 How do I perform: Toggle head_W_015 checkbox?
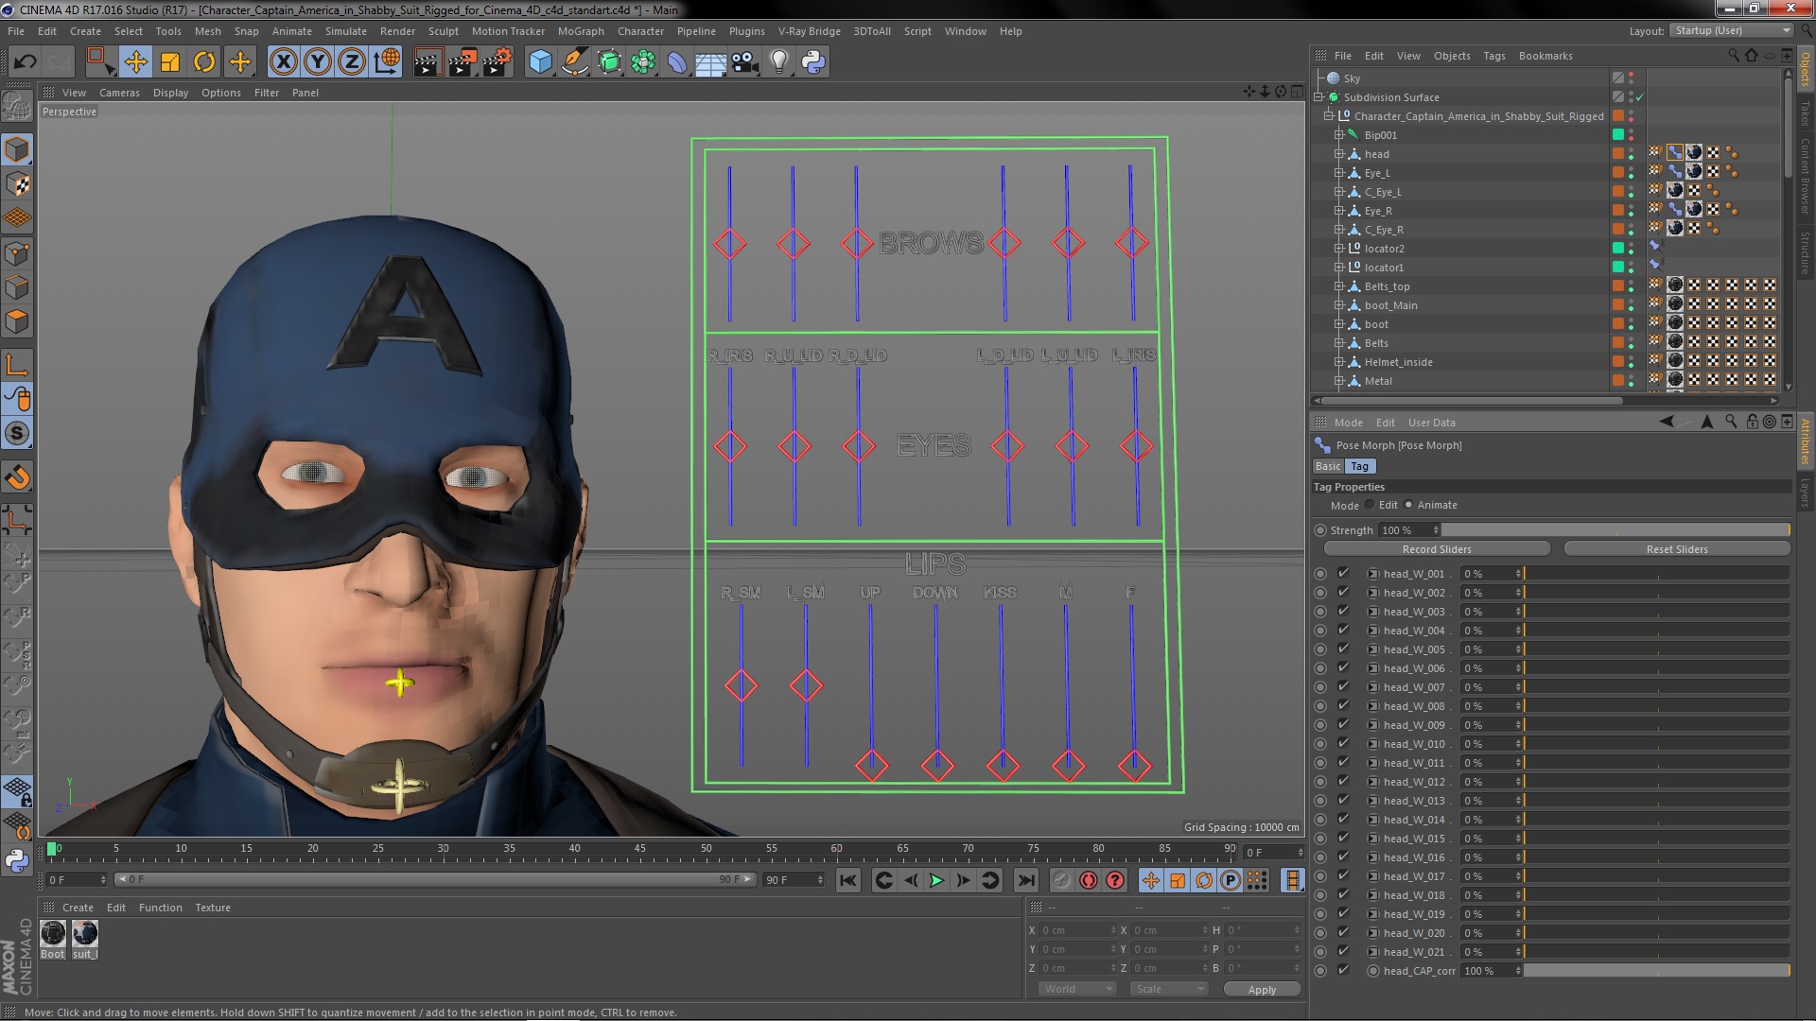(x=1343, y=838)
